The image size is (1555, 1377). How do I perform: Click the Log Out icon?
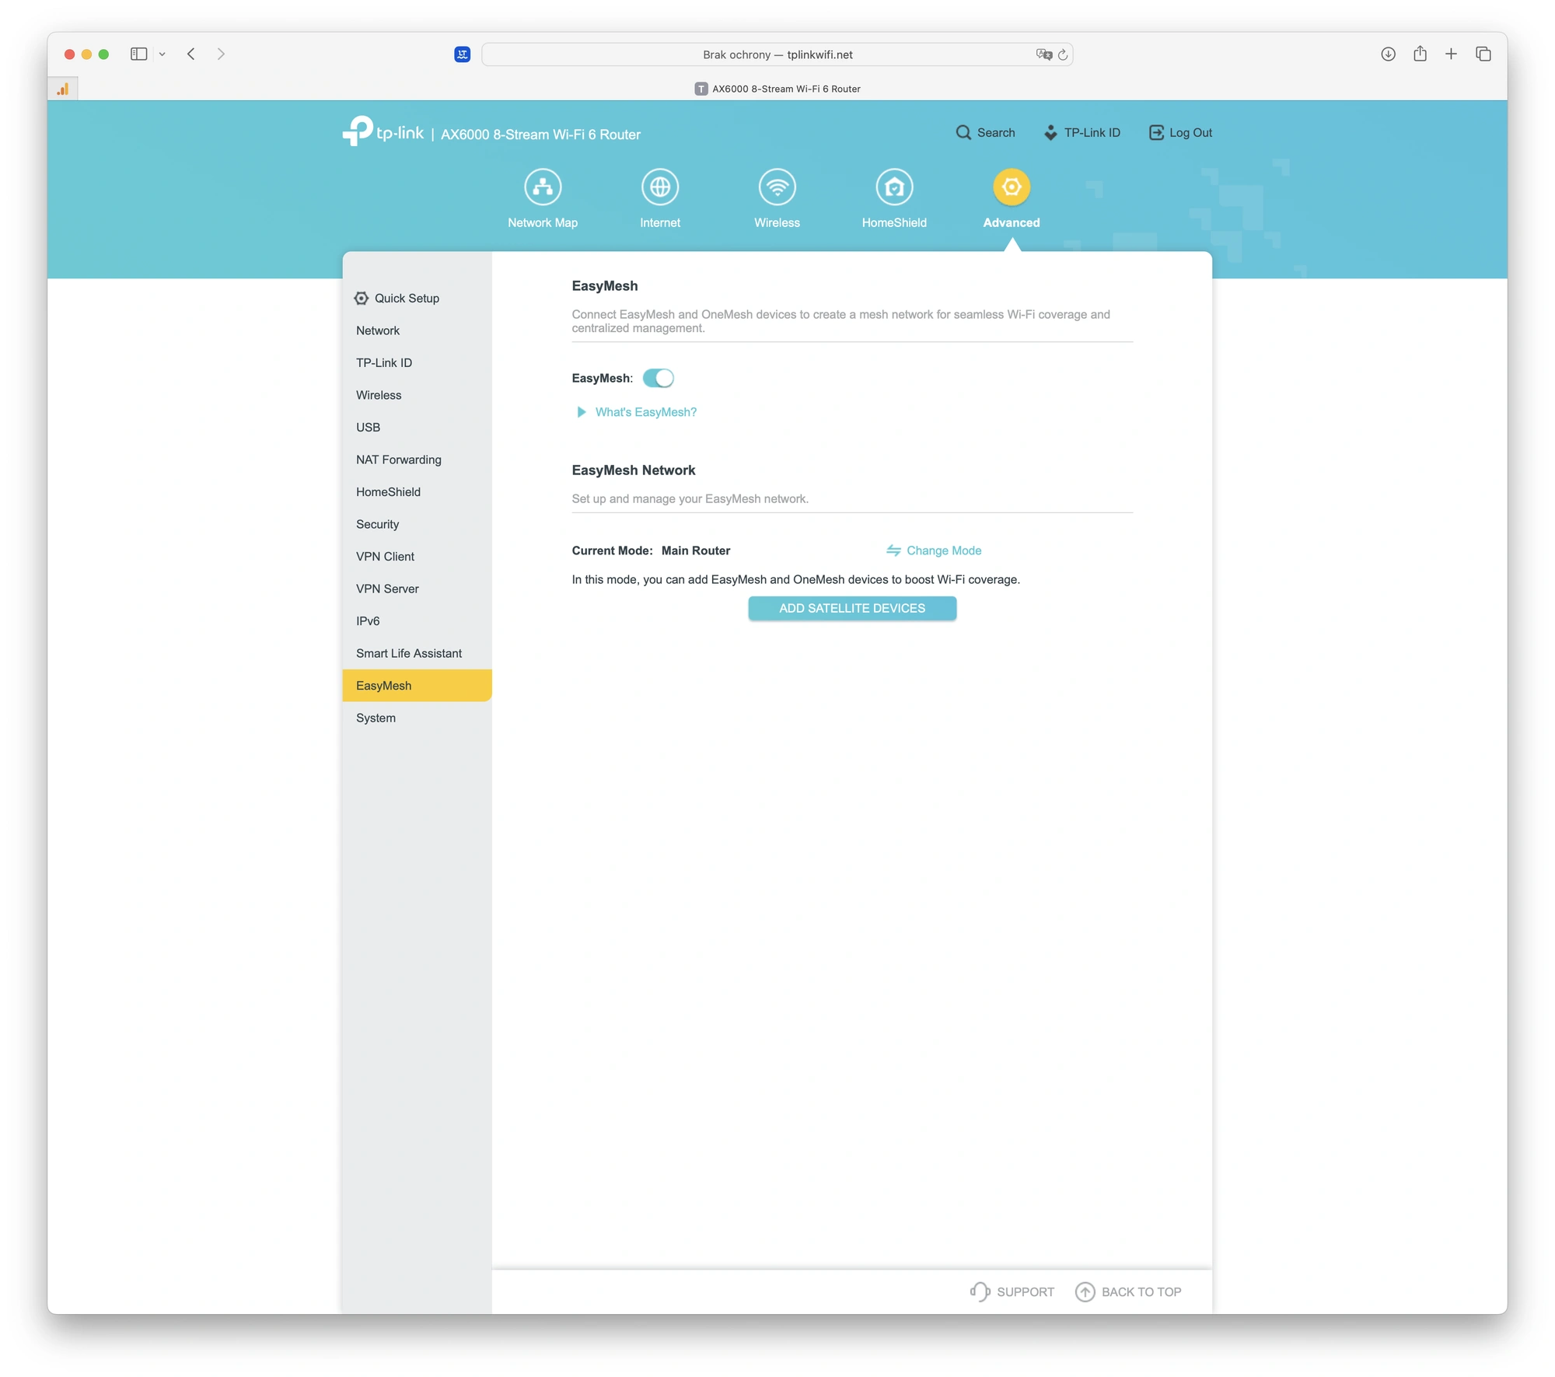[1156, 132]
